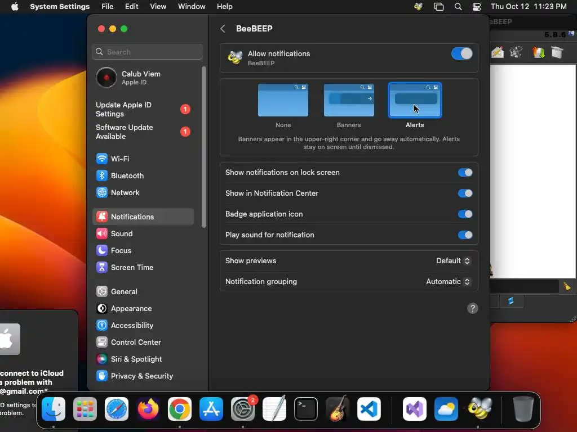Open Weather app from the Dock
The image size is (577, 432).
[446, 409]
